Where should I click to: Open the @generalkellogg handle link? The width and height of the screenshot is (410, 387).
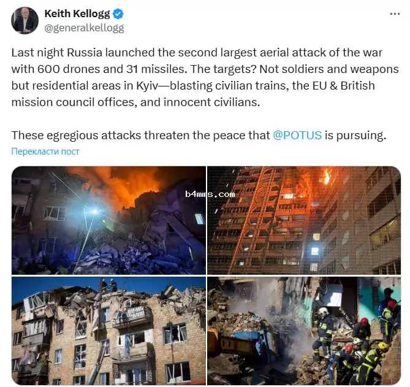point(84,28)
